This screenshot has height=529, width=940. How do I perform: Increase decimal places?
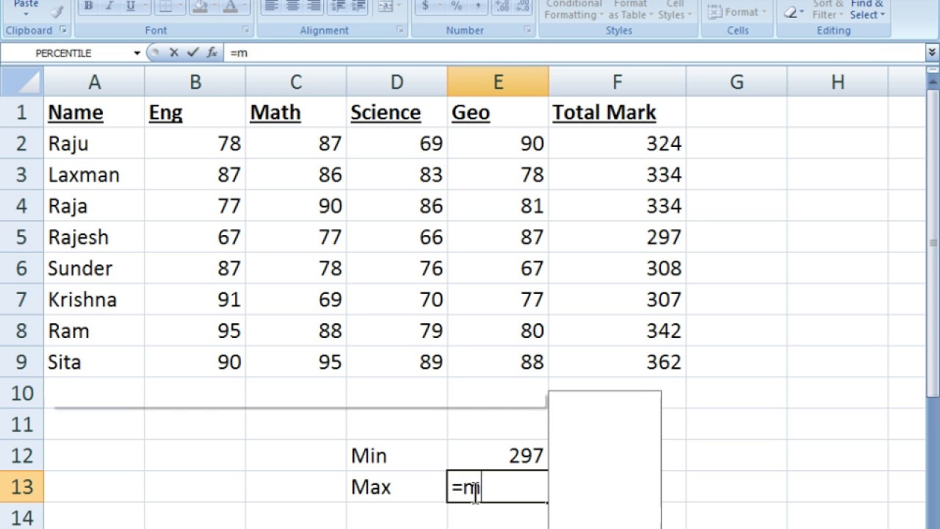coord(502,7)
